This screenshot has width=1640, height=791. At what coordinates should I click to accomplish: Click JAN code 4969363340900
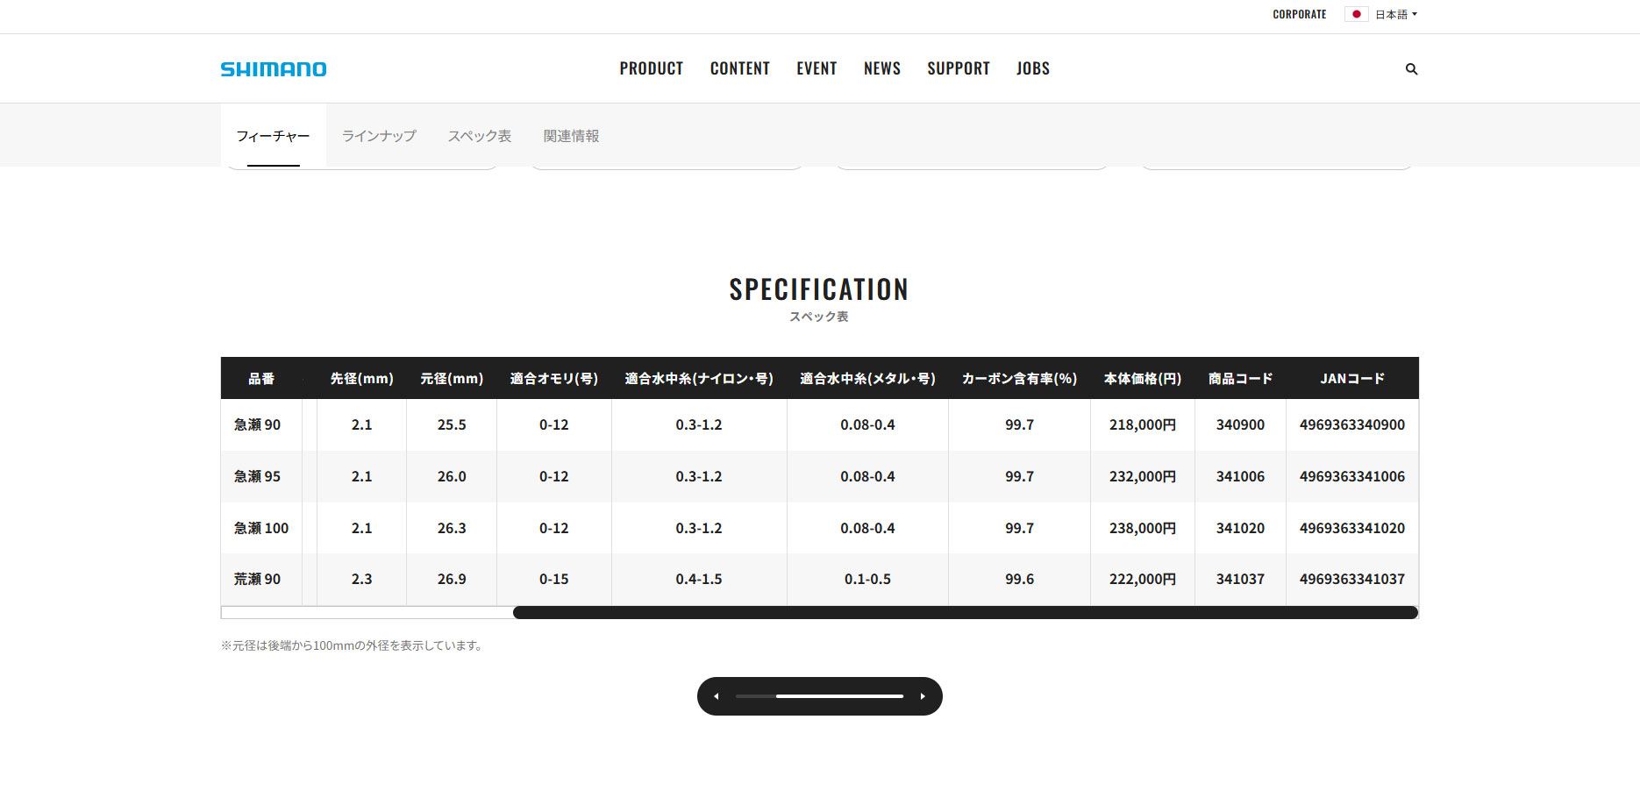pos(1352,424)
